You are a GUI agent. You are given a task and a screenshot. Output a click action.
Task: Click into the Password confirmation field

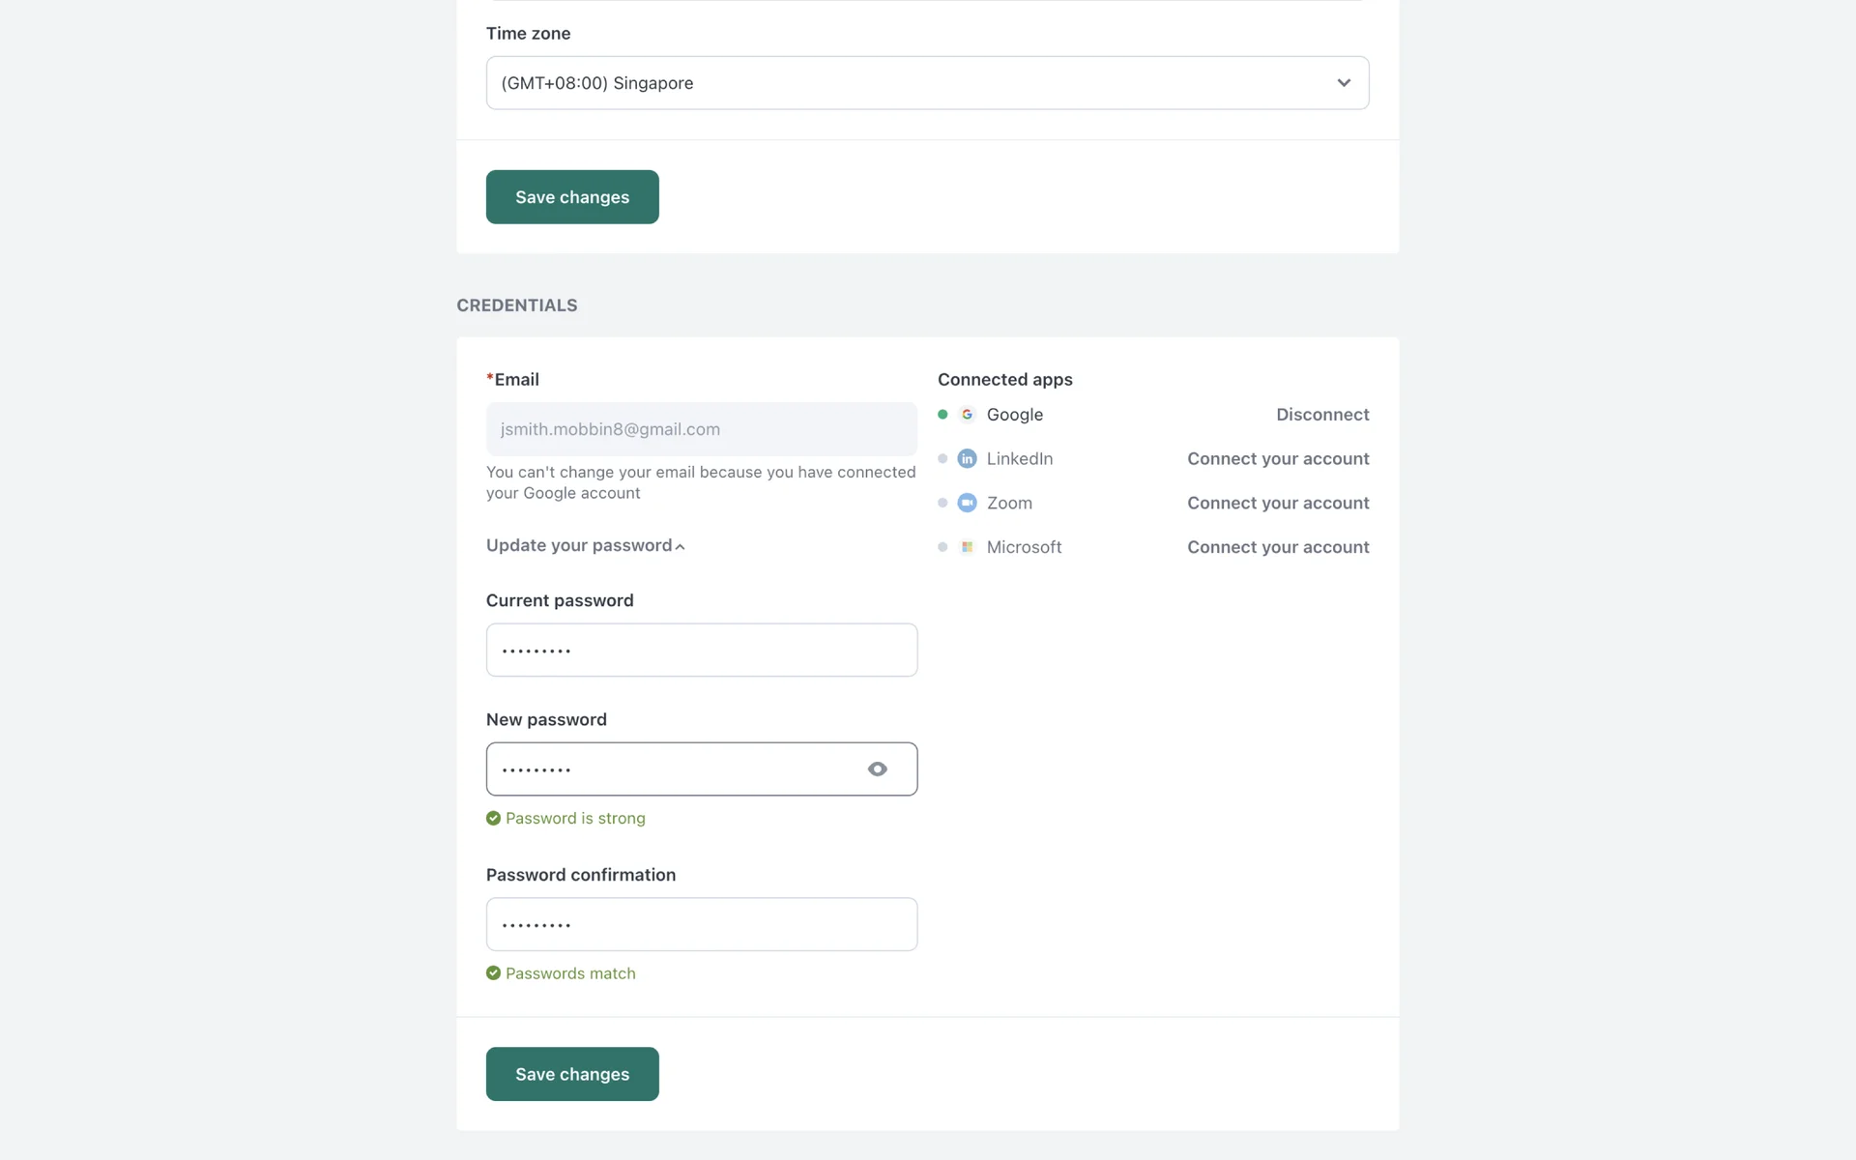[701, 924]
